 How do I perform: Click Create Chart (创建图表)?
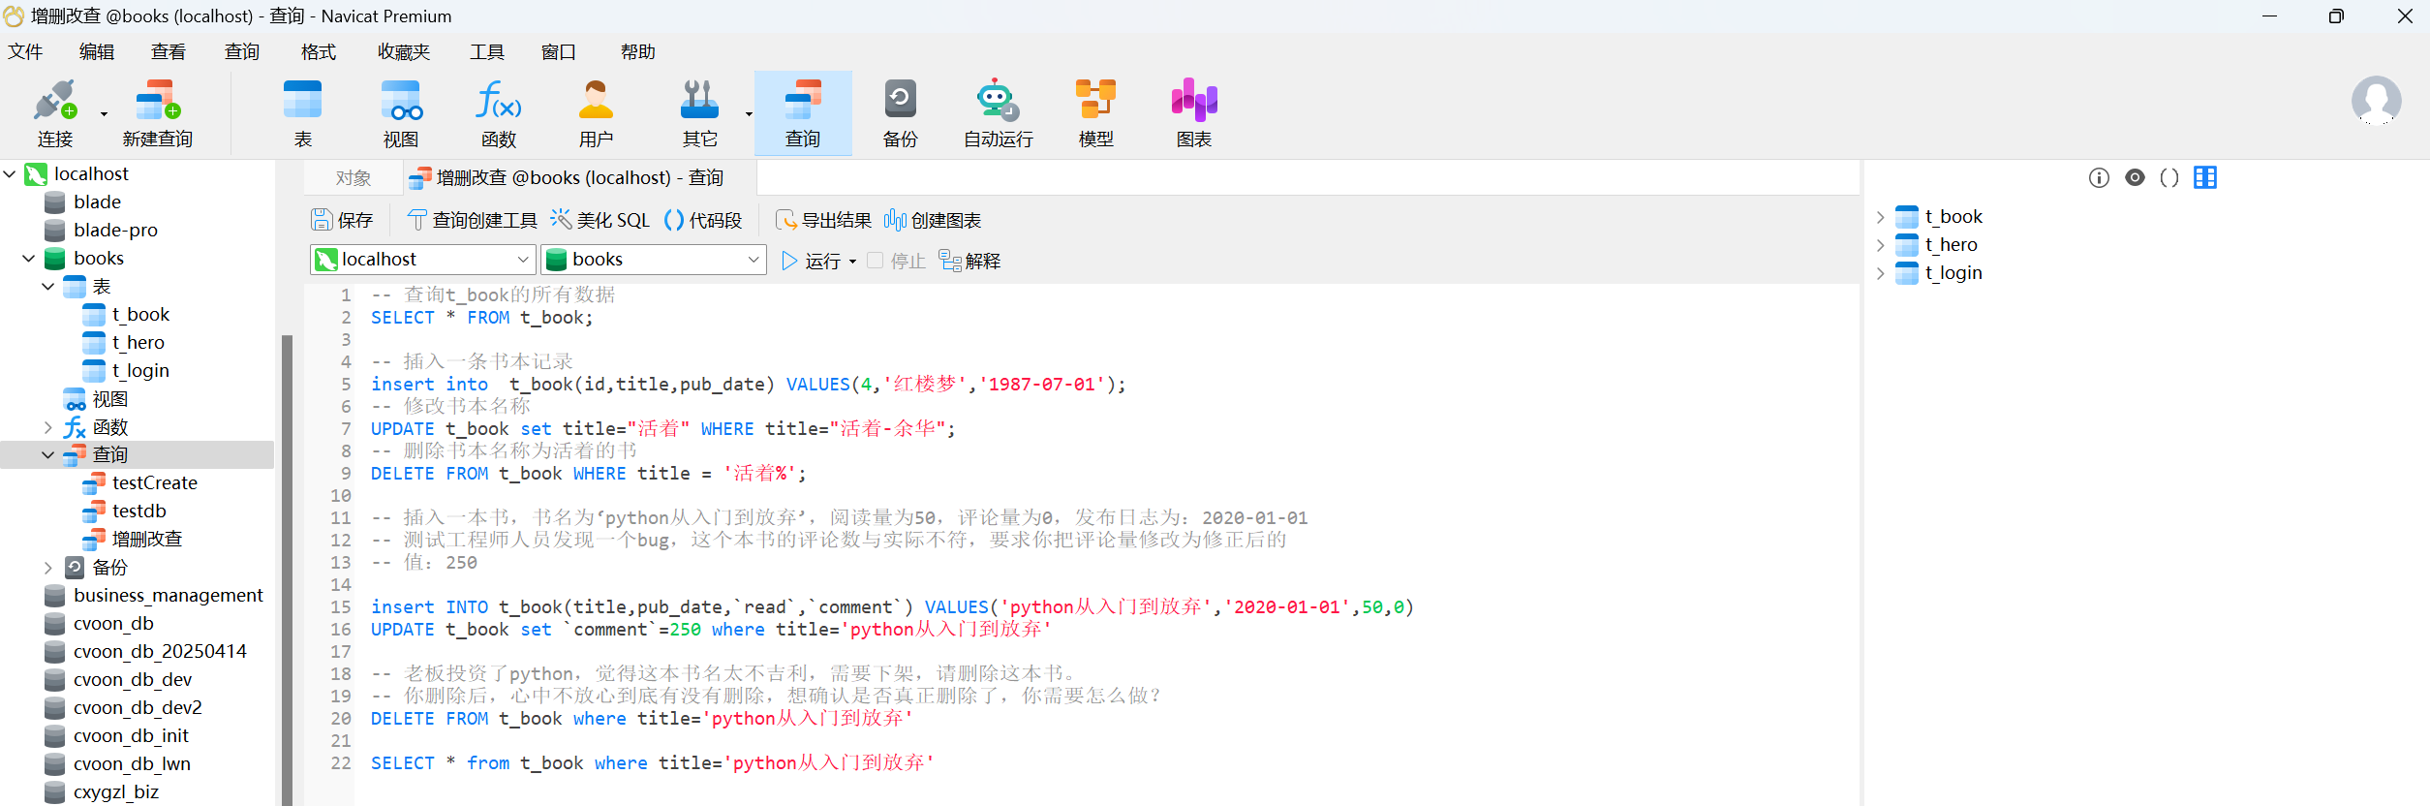(x=933, y=220)
